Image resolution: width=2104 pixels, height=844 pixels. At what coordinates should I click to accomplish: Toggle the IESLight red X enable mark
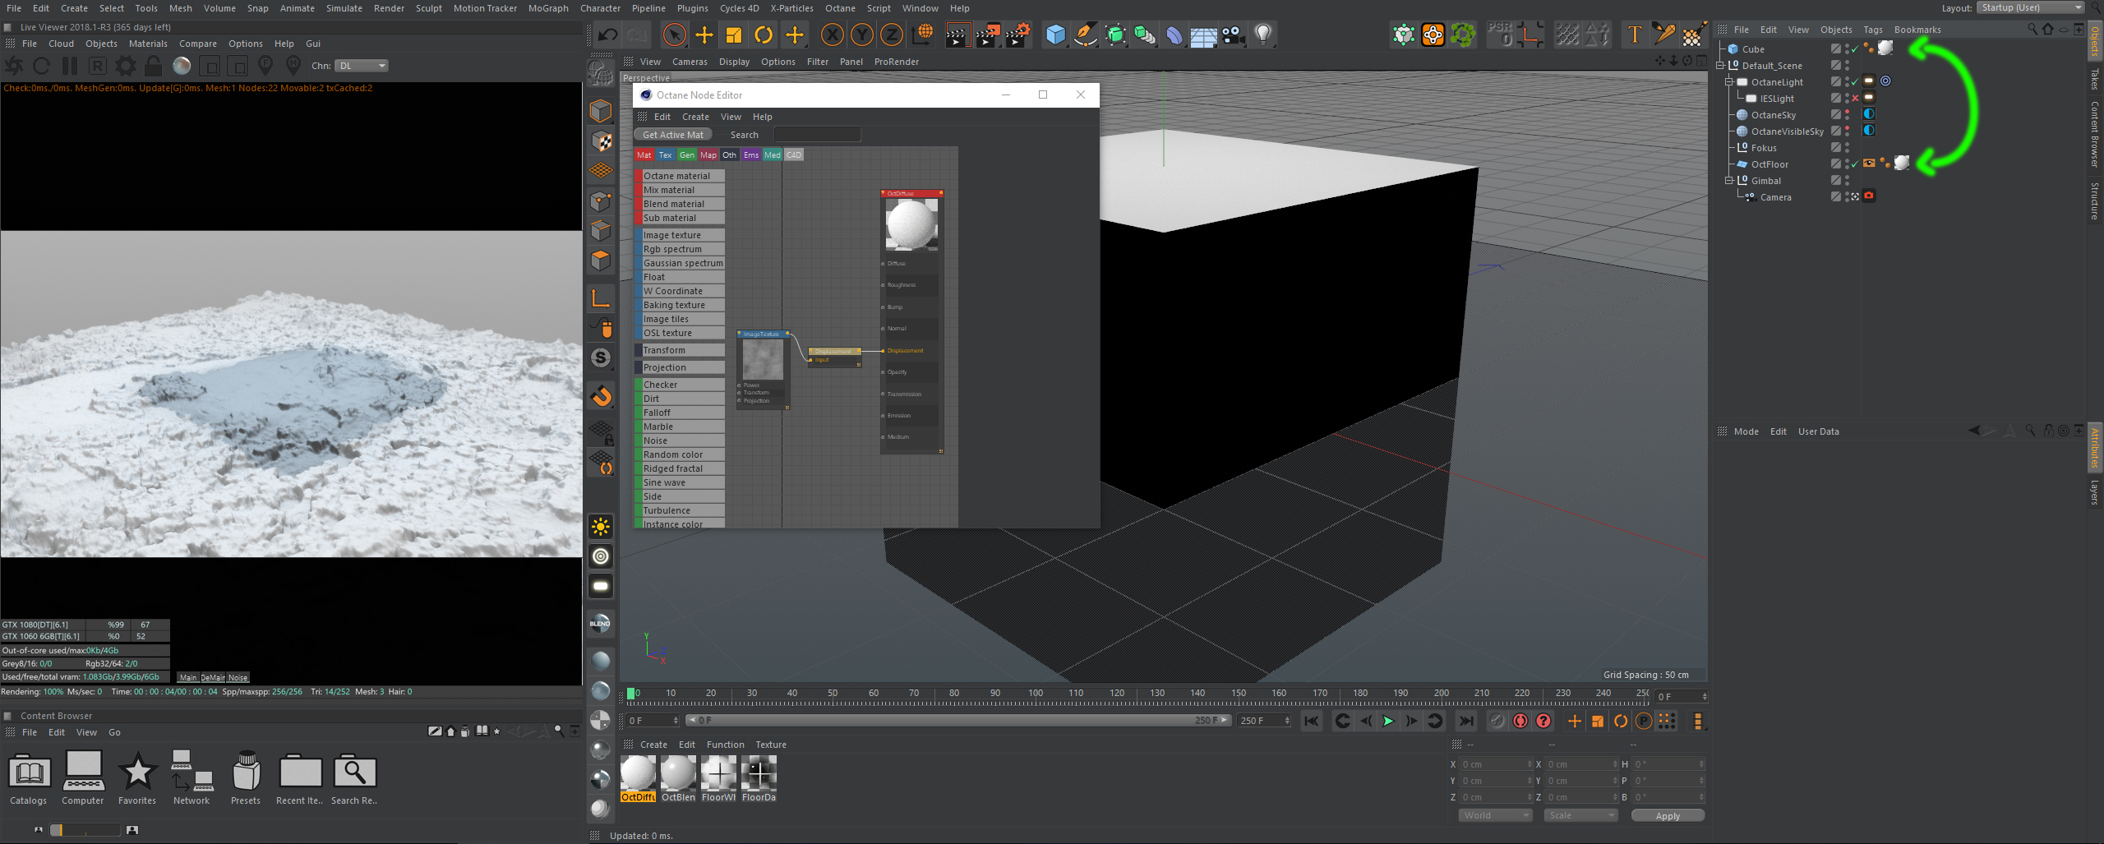pos(1855,99)
